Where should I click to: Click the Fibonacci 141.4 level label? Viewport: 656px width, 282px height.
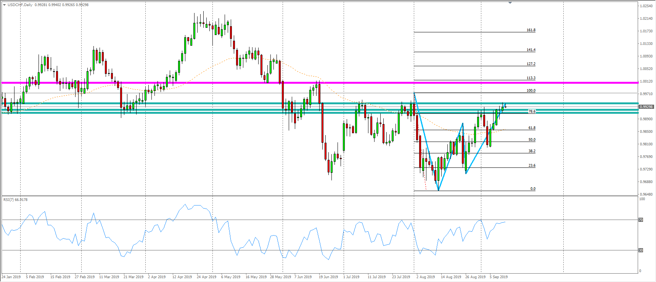pyautogui.click(x=531, y=50)
